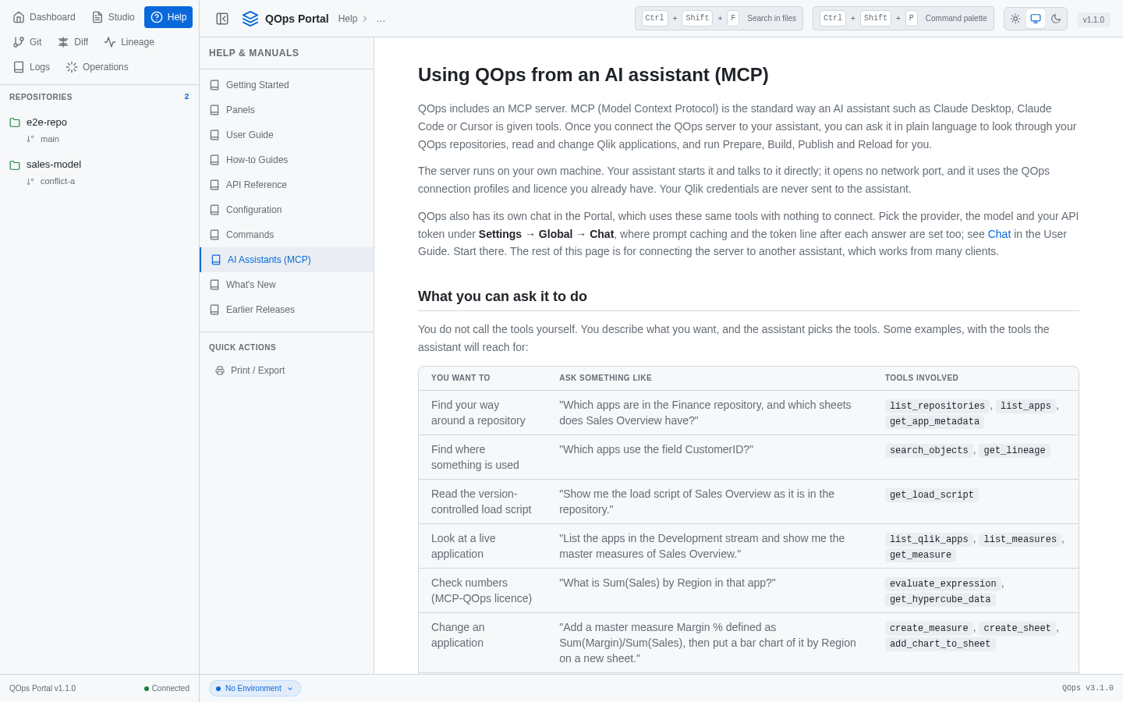Open the API Reference page
The width and height of the screenshot is (1123, 702).
click(x=287, y=185)
